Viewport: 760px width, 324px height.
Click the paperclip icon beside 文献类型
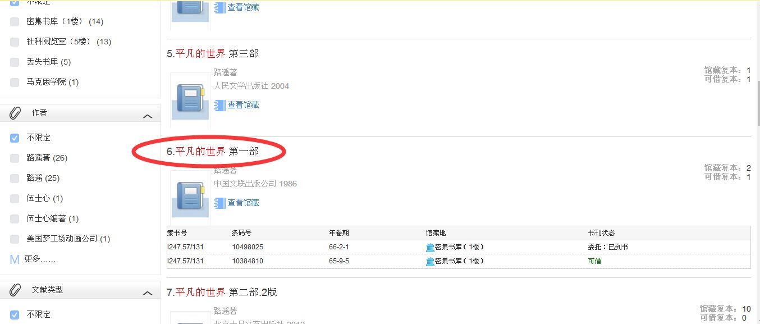pyautogui.click(x=15, y=290)
